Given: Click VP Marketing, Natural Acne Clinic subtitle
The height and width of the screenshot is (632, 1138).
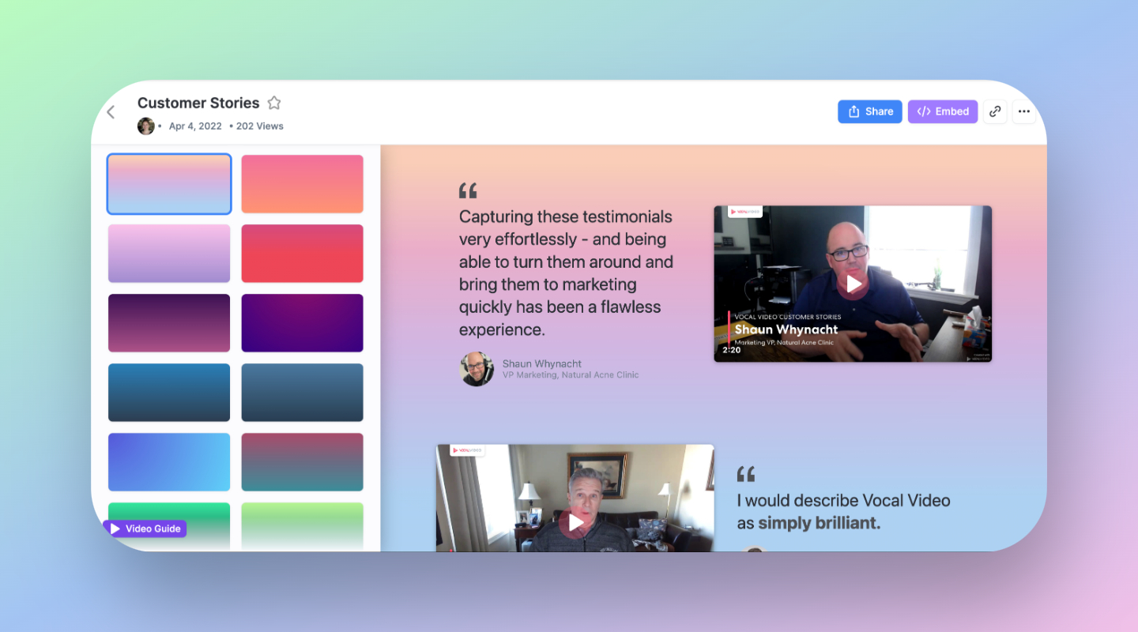Looking at the screenshot, I should pyautogui.click(x=571, y=375).
